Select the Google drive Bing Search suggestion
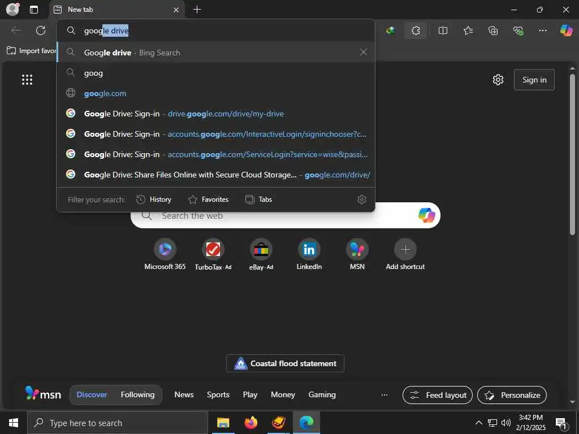This screenshot has width=579, height=434. coord(215,53)
